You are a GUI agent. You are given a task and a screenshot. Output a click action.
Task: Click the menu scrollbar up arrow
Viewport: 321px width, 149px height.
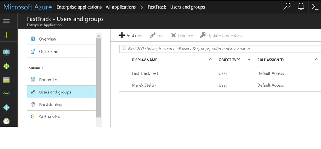[99, 35]
